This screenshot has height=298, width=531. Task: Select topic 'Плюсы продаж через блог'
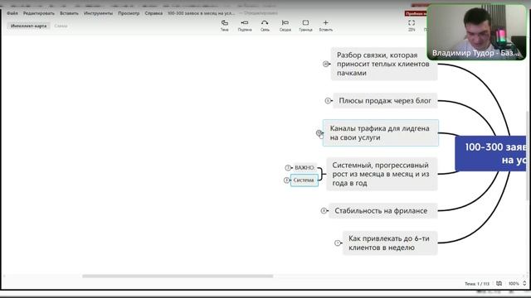click(385, 101)
